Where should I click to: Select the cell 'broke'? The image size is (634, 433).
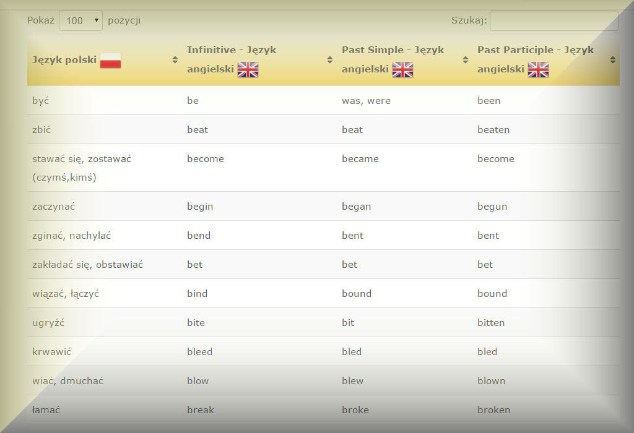click(405, 410)
